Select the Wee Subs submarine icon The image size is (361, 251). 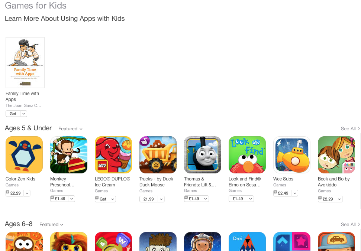point(292,155)
